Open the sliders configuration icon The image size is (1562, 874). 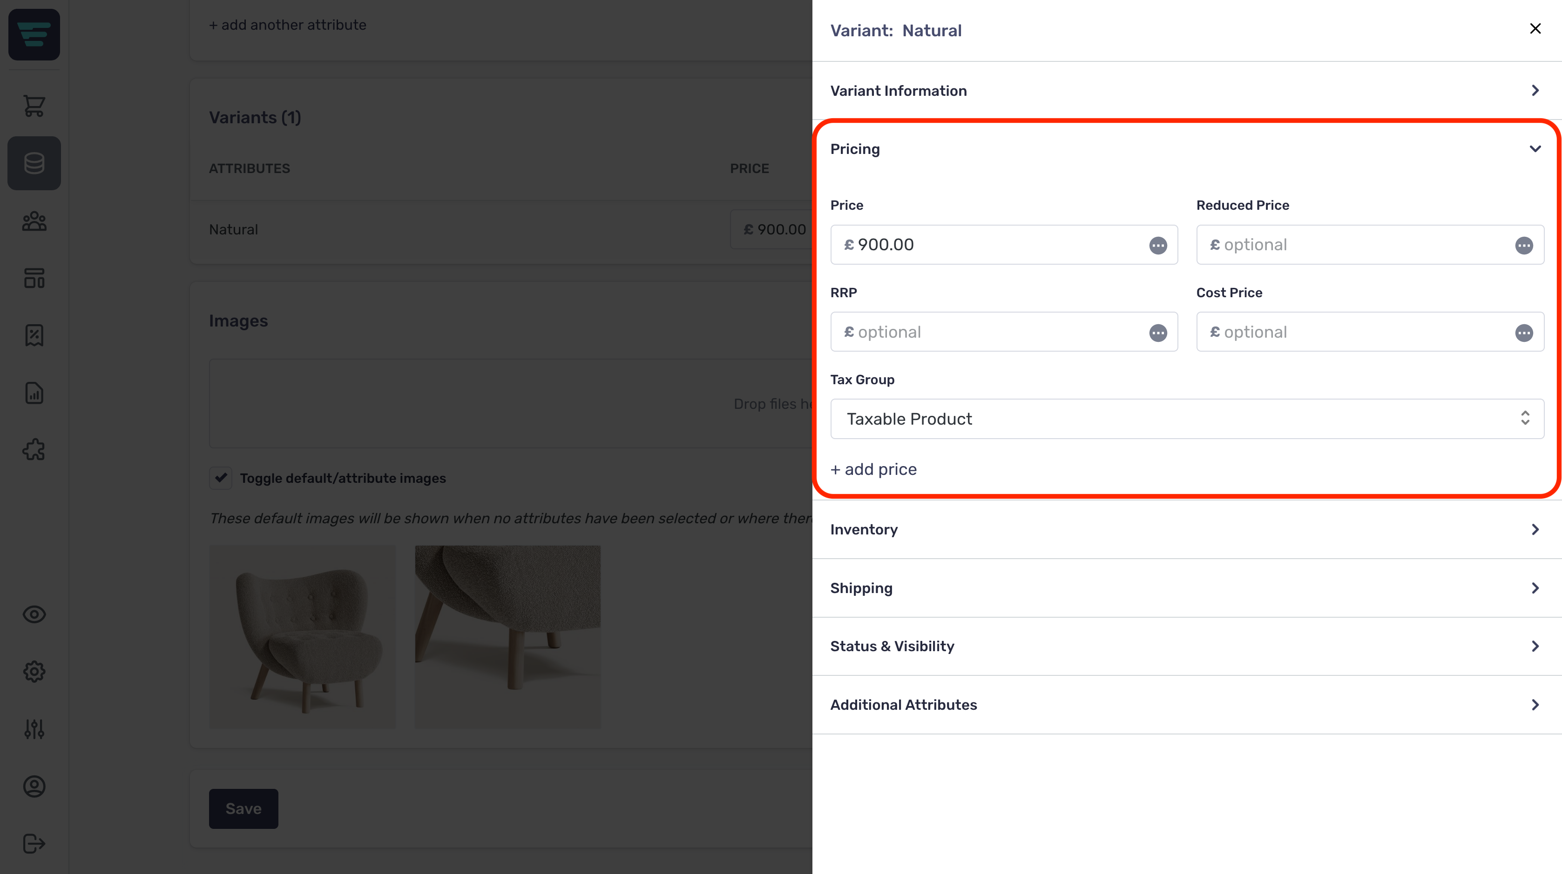coord(34,728)
